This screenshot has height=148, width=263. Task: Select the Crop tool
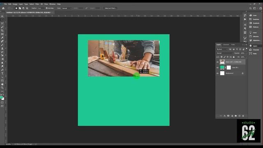[x=2, y=30]
